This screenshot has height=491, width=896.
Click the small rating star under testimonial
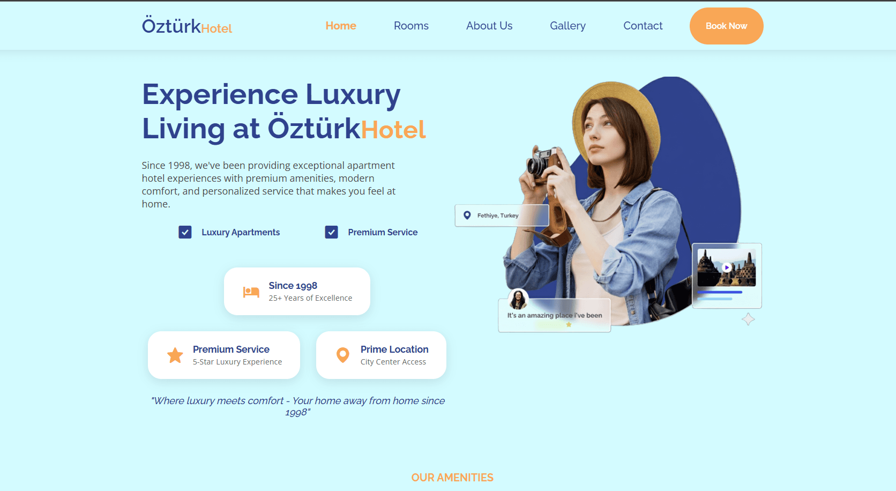[x=569, y=324]
